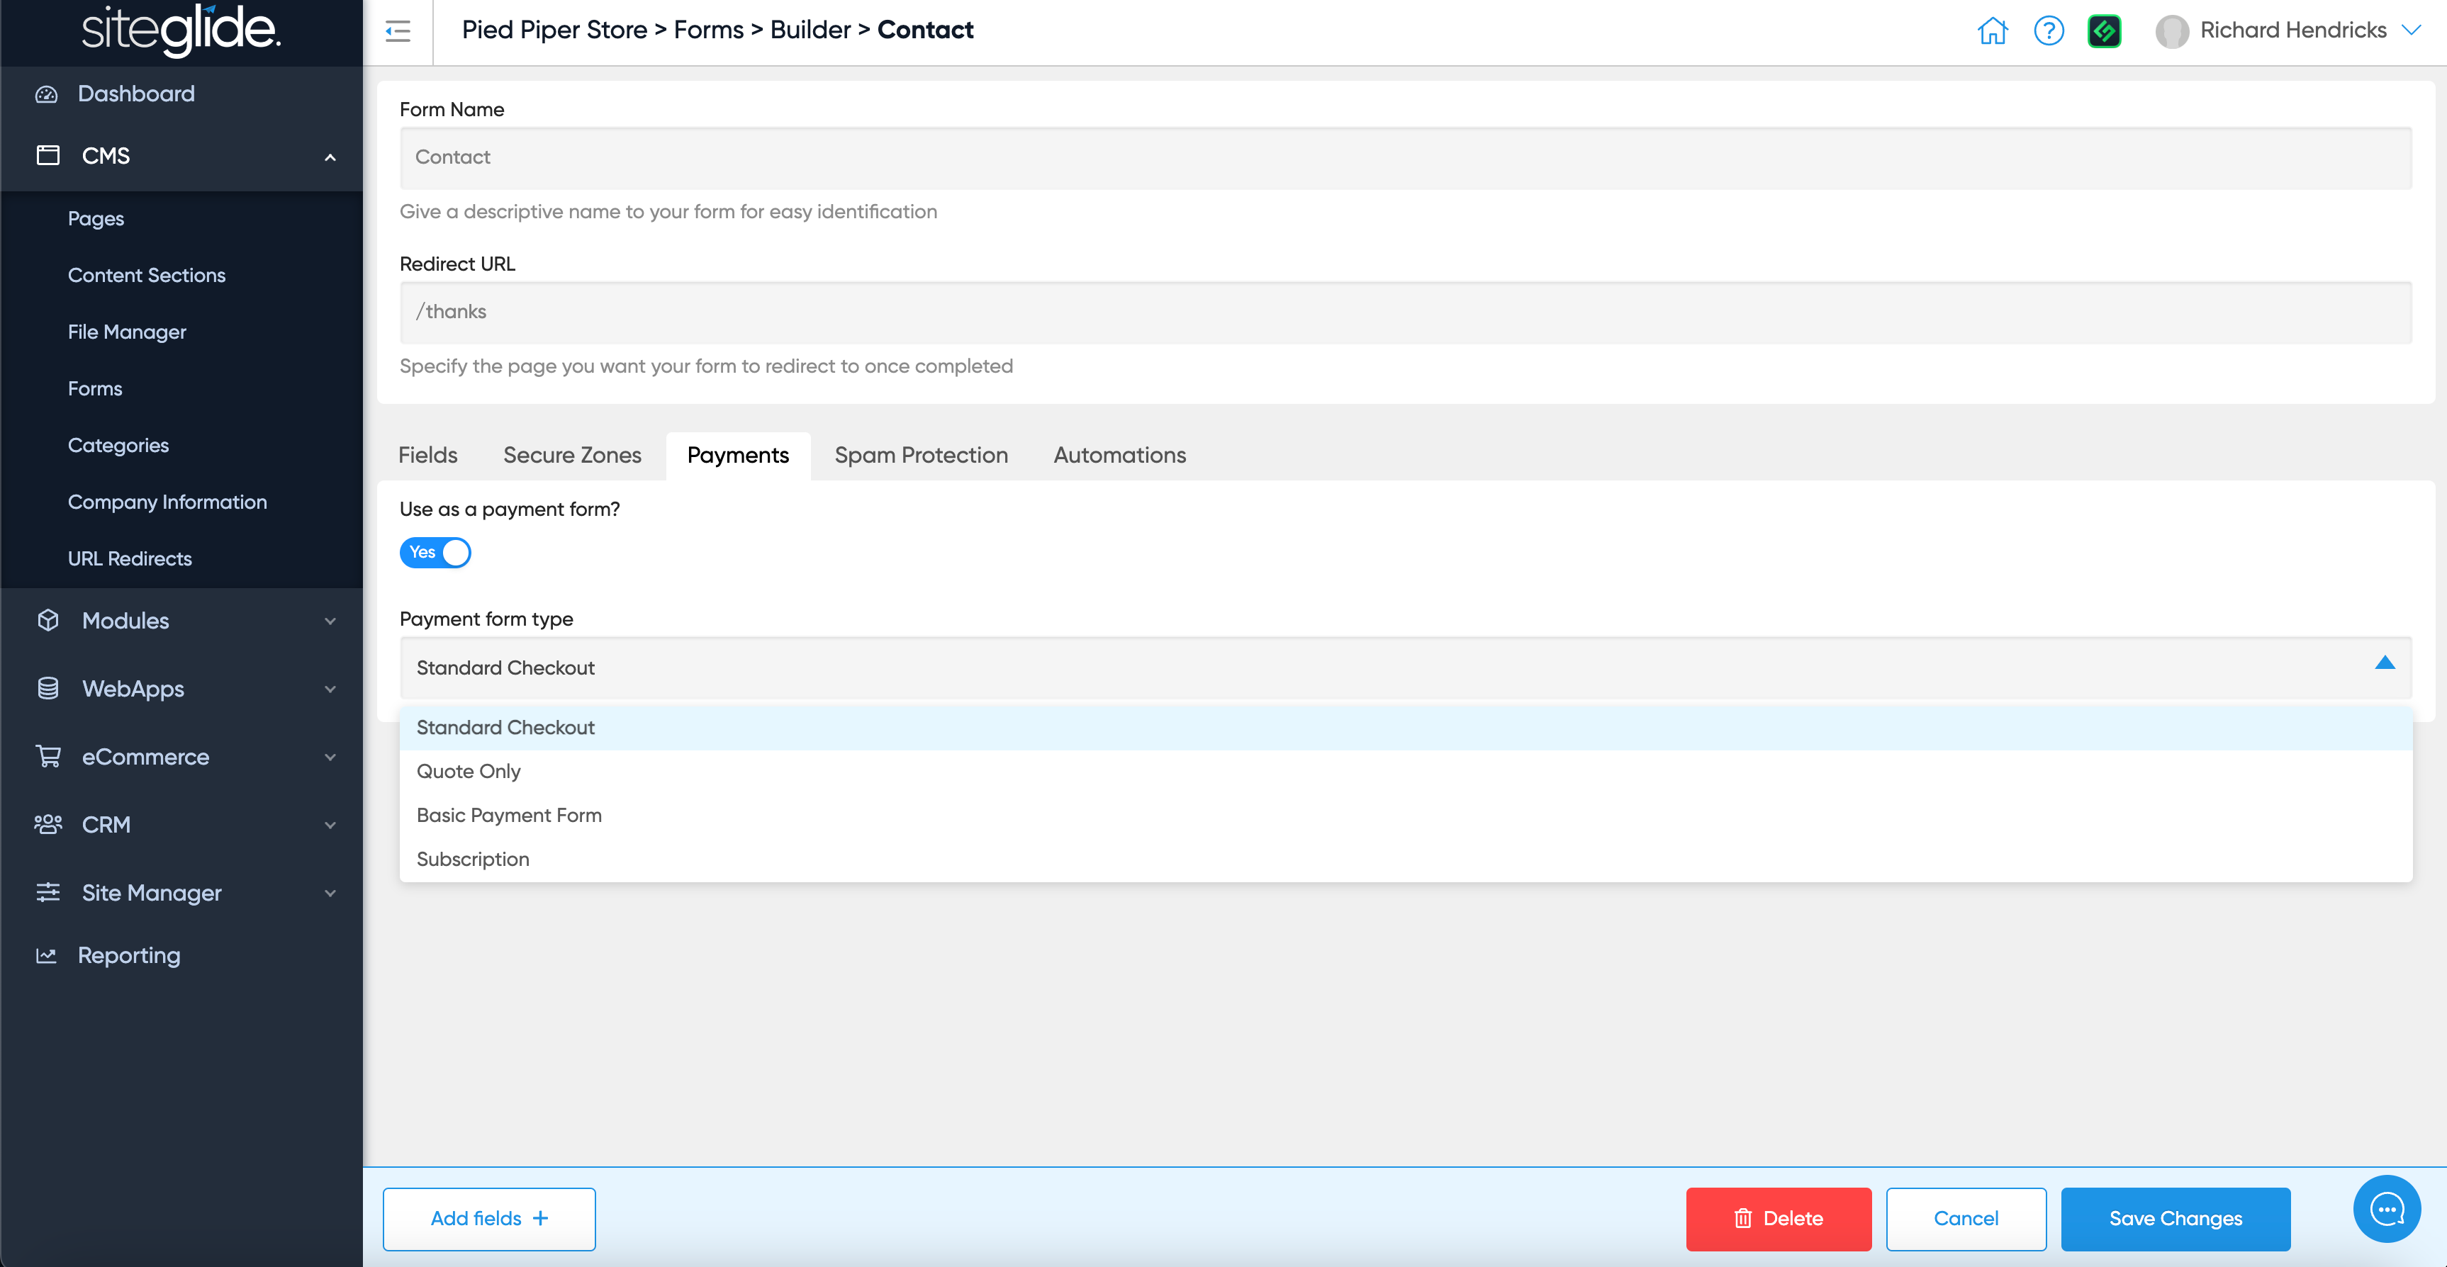Click the home icon in header

point(1992,30)
